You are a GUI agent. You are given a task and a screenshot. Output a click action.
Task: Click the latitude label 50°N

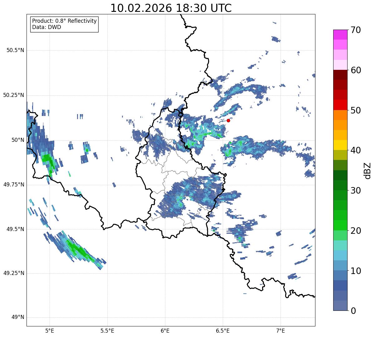coord(18,140)
